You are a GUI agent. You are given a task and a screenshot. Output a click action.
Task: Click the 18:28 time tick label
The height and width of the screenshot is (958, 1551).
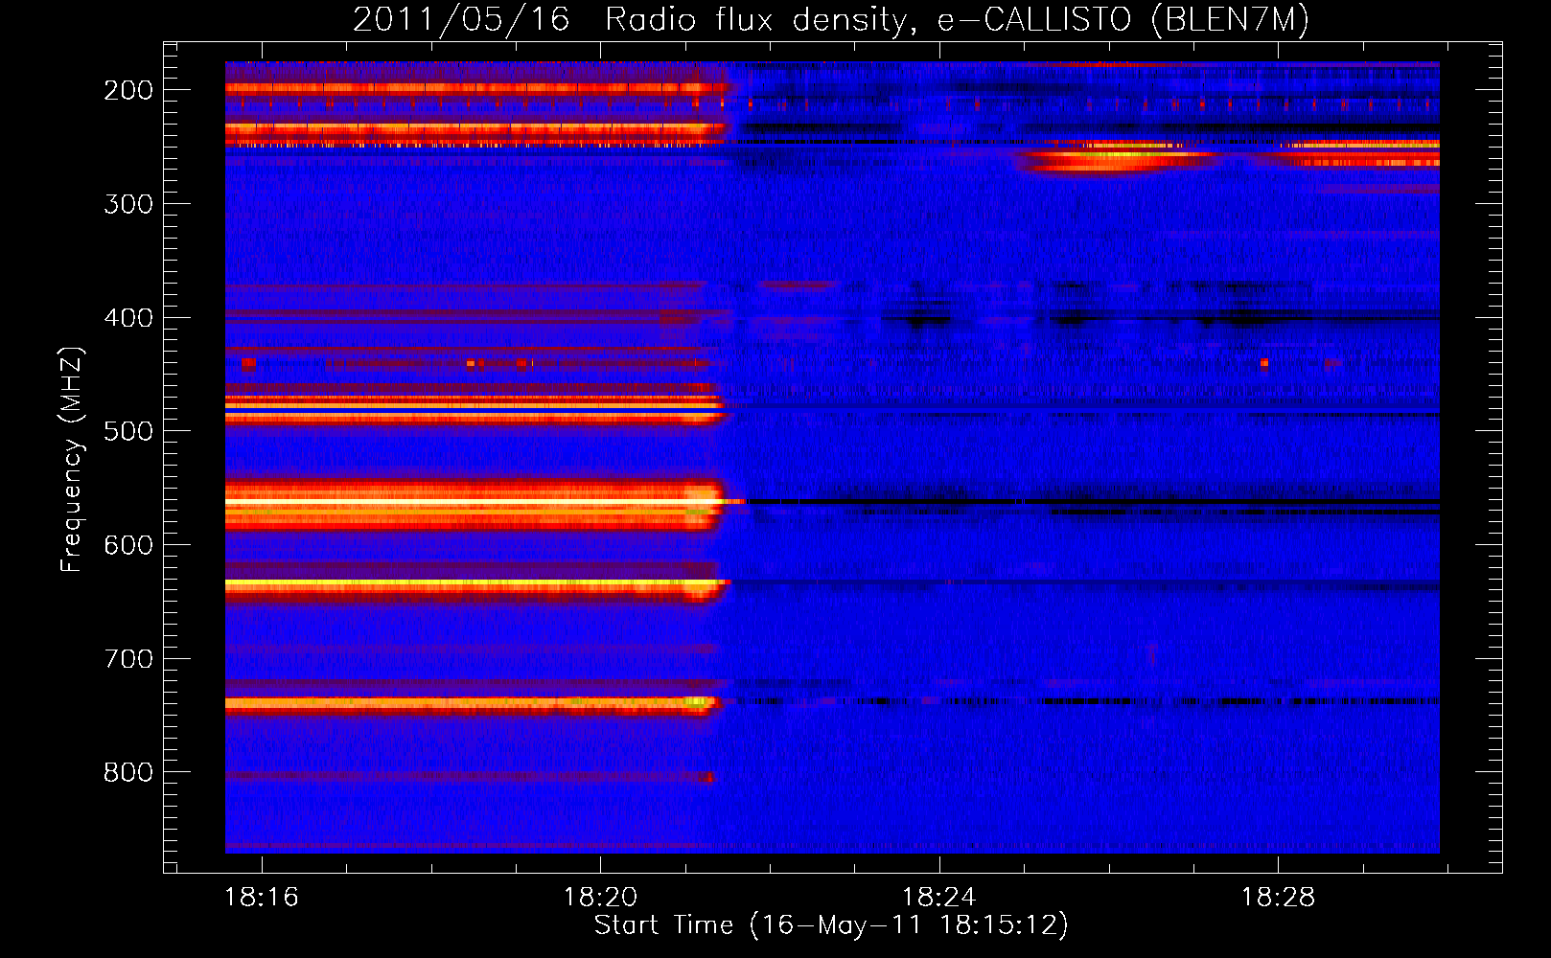coord(1279,898)
